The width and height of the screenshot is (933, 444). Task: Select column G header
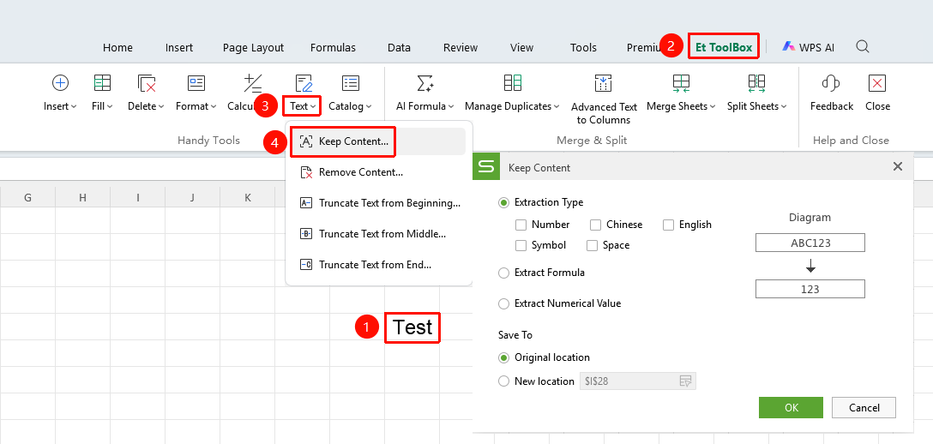pos(28,197)
